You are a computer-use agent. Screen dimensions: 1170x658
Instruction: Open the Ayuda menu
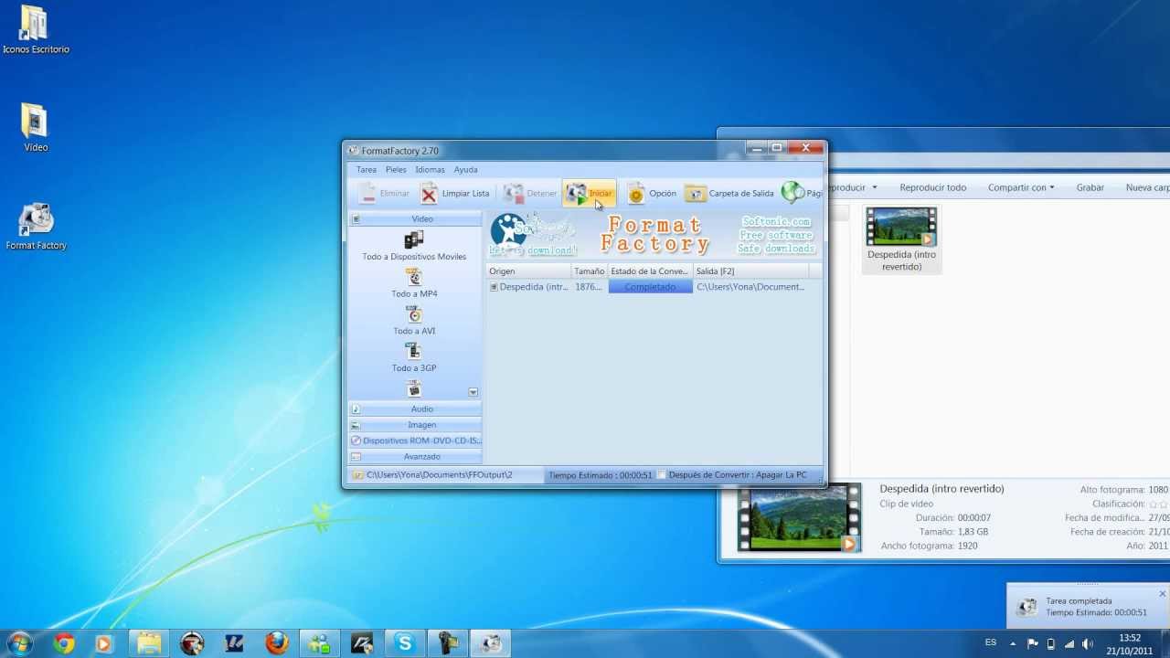click(465, 170)
